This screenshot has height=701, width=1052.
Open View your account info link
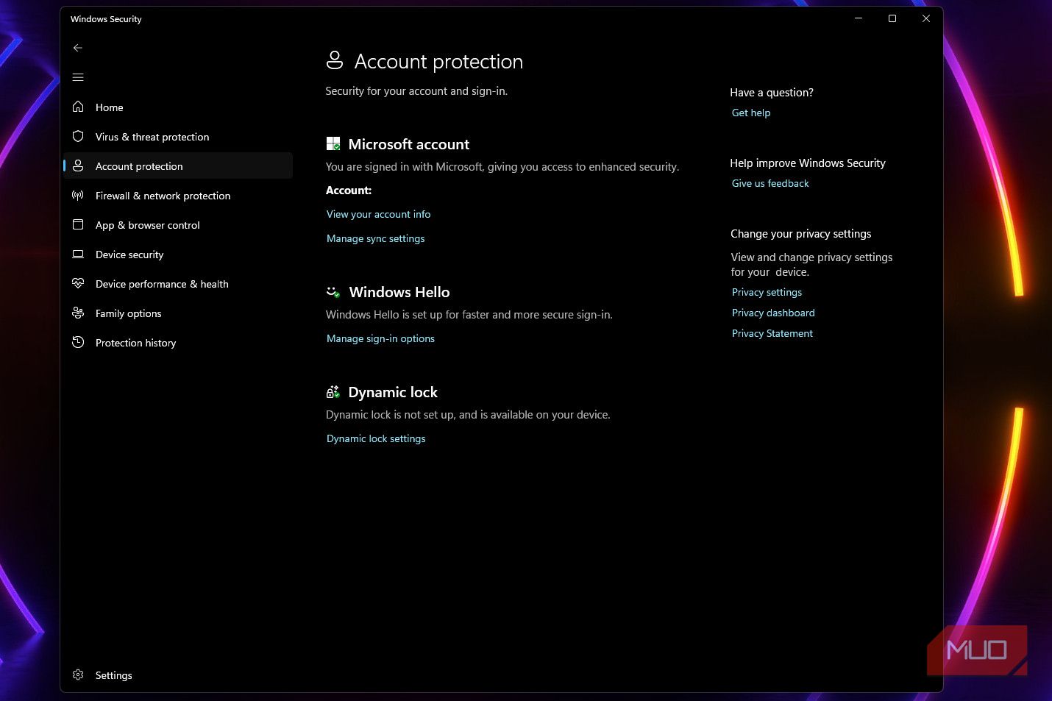pyautogui.click(x=379, y=214)
